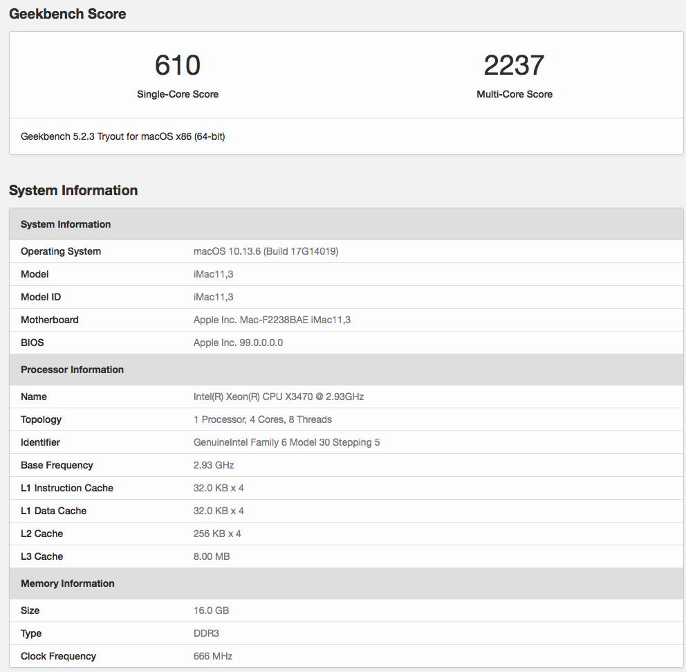This screenshot has width=686, height=672.
Task: Select the 256 KB x 4 cache value
Action: pos(217,533)
